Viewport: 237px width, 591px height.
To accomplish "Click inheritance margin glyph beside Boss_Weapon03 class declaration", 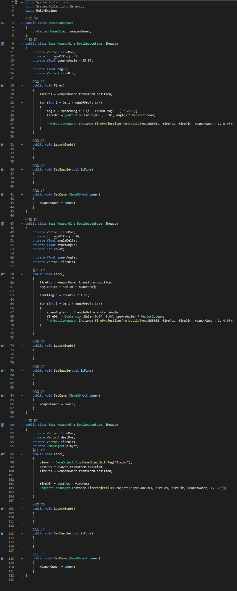I will (x=3, y=425).
